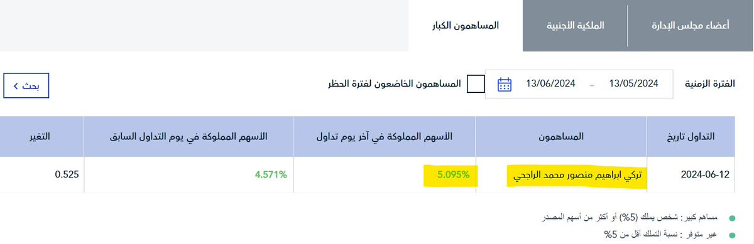This screenshot has width=754, height=244.
Task: Click the green bullet beside غير متوفر note
Action: pyautogui.click(x=731, y=235)
